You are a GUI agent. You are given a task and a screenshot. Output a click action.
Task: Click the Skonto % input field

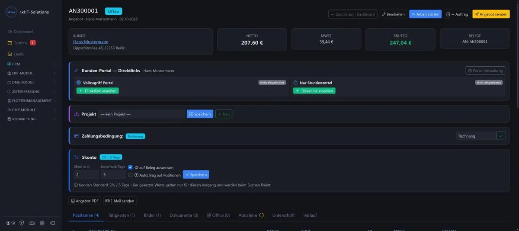click(86, 175)
